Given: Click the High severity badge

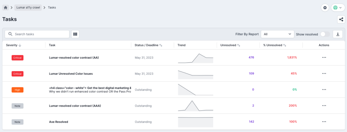Looking at the screenshot, I should click(x=18, y=90).
